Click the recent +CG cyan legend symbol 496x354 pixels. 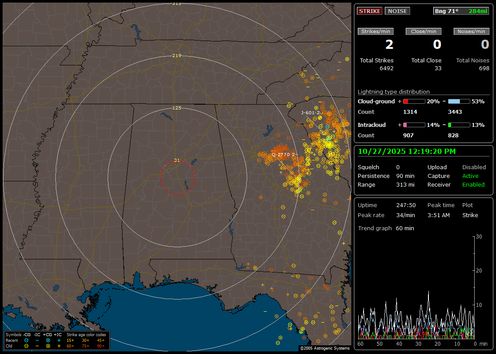pos(48,340)
